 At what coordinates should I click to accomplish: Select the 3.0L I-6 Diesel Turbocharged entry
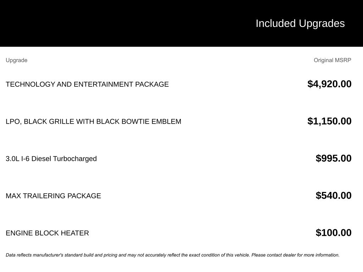51,159
